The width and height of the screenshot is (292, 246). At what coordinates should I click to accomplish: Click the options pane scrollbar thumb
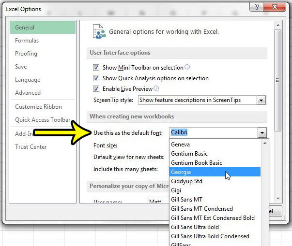point(278,80)
